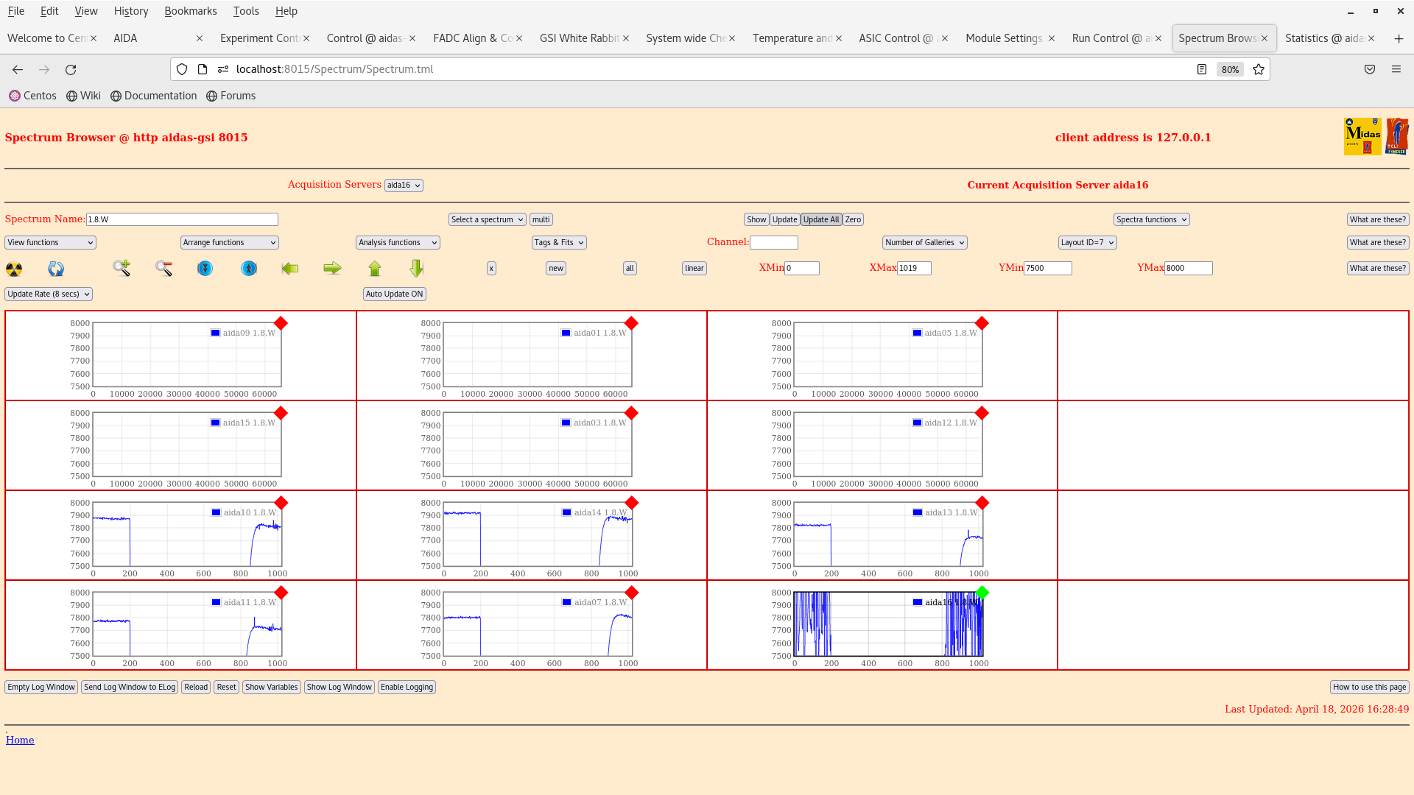Image resolution: width=1414 pixels, height=795 pixels.
Task: Click the blue refresh arrows icon
Action: (x=56, y=269)
